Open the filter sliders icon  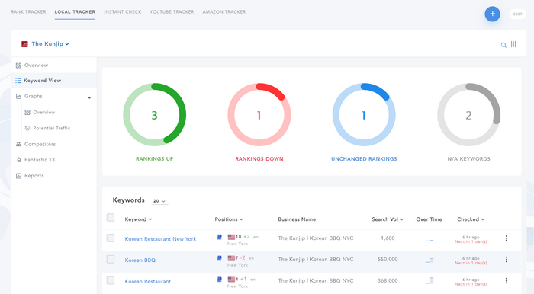513,44
